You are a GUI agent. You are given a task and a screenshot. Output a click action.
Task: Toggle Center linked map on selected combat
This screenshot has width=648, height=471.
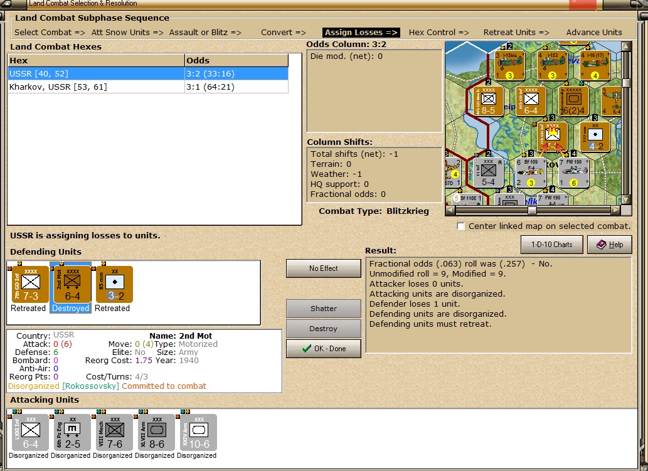click(461, 226)
